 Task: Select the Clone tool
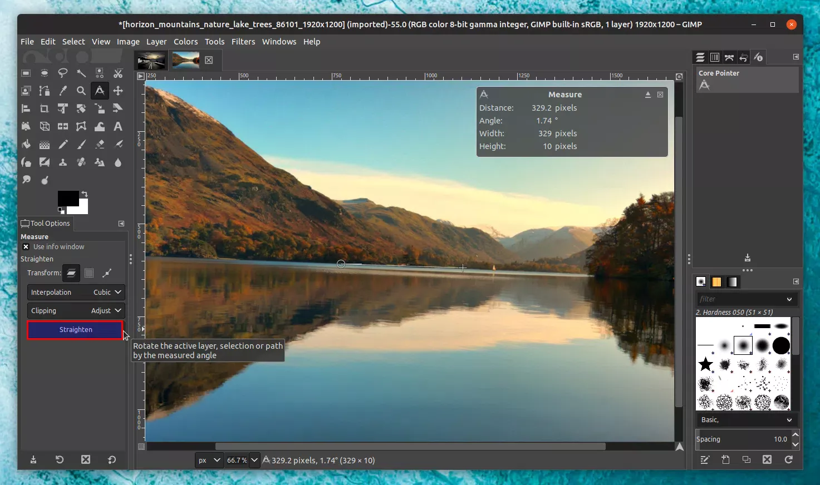(63, 162)
